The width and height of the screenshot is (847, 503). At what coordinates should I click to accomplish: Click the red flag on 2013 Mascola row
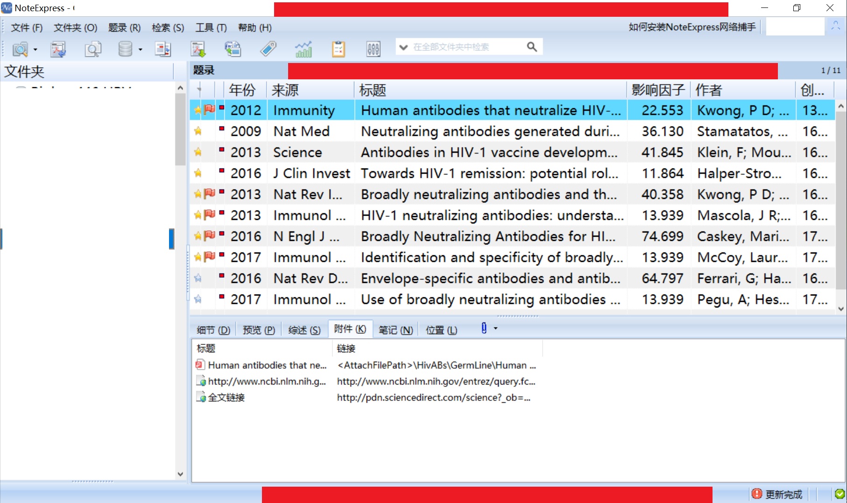pyautogui.click(x=210, y=214)
